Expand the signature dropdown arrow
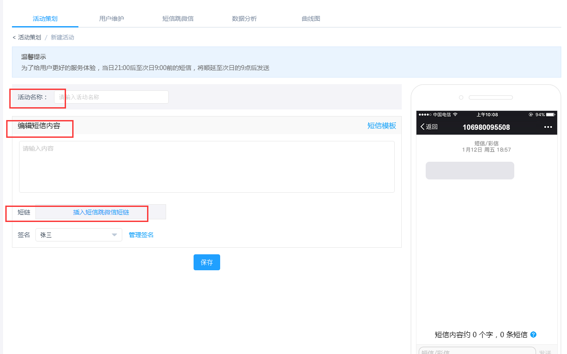The height and width of the screenshot is (354, 567). tap(114, 235)
